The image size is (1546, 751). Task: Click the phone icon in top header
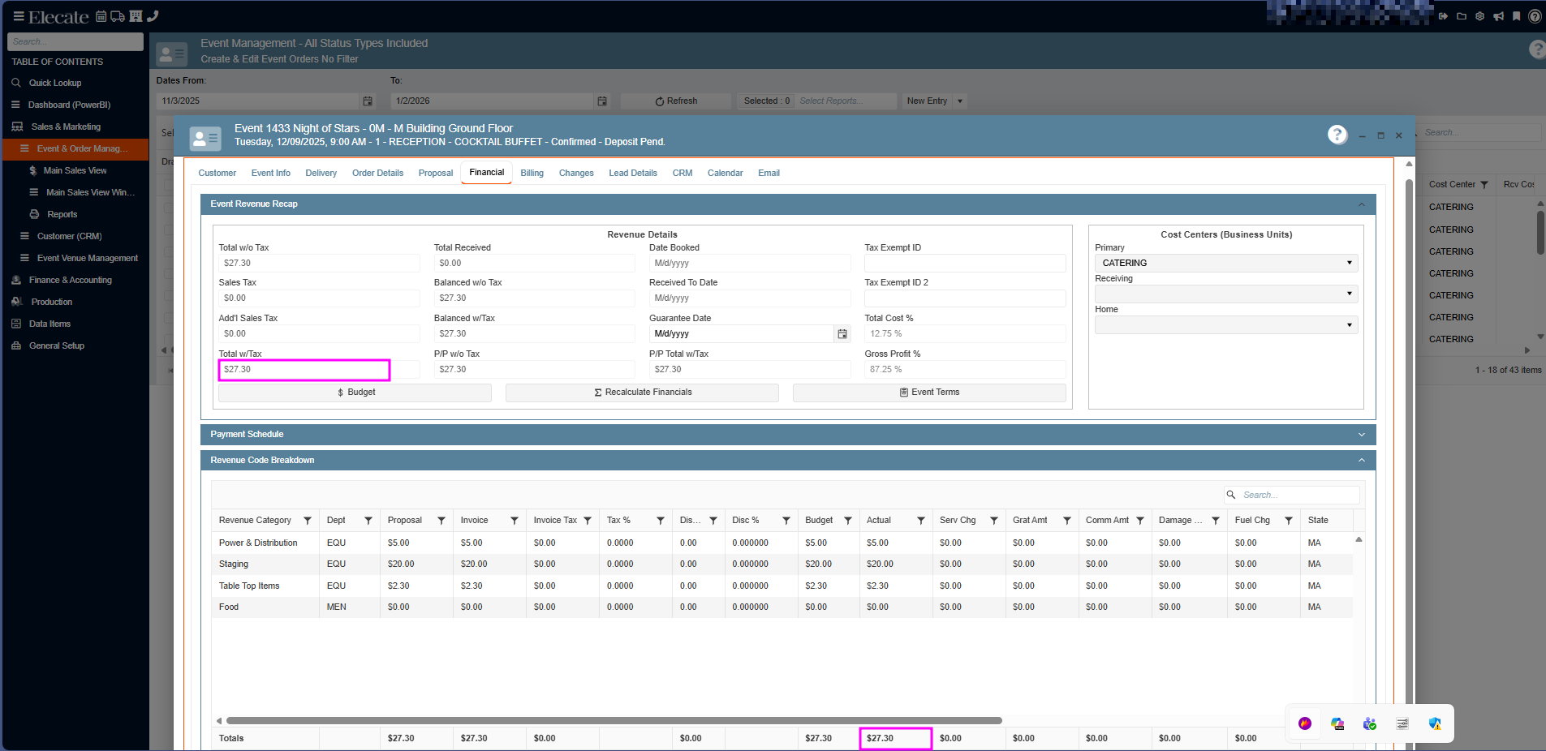(153, 16)
